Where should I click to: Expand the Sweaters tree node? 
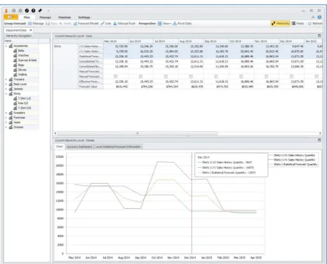6,113
